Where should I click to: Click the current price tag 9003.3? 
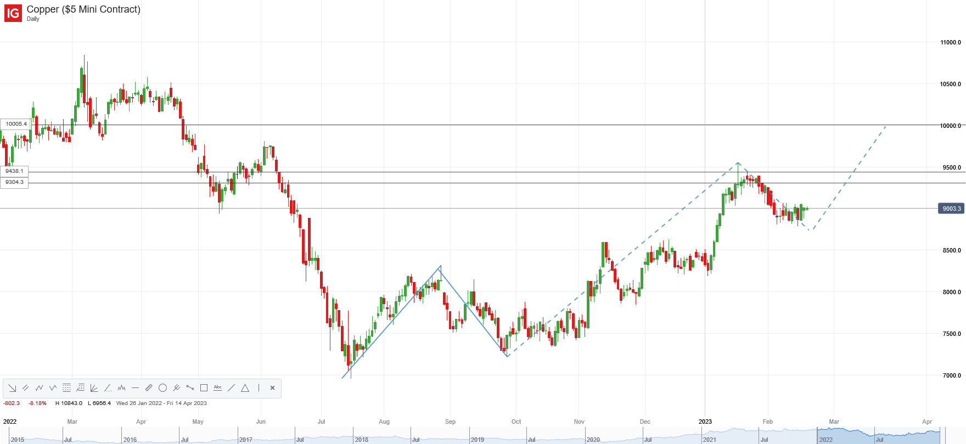951,209
